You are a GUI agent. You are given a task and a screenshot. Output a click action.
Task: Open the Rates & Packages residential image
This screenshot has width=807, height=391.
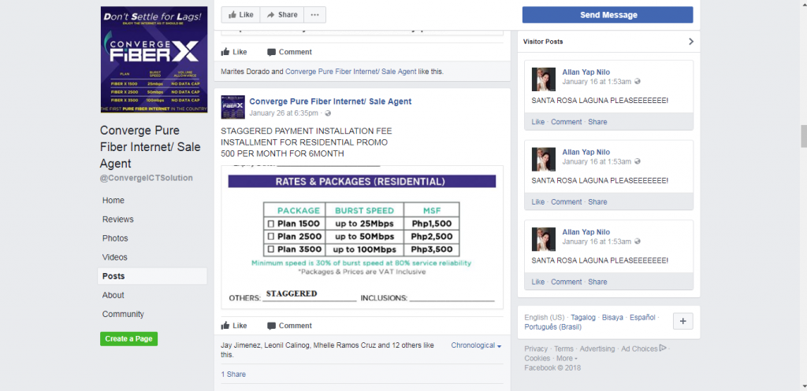(x=362, y=237)
